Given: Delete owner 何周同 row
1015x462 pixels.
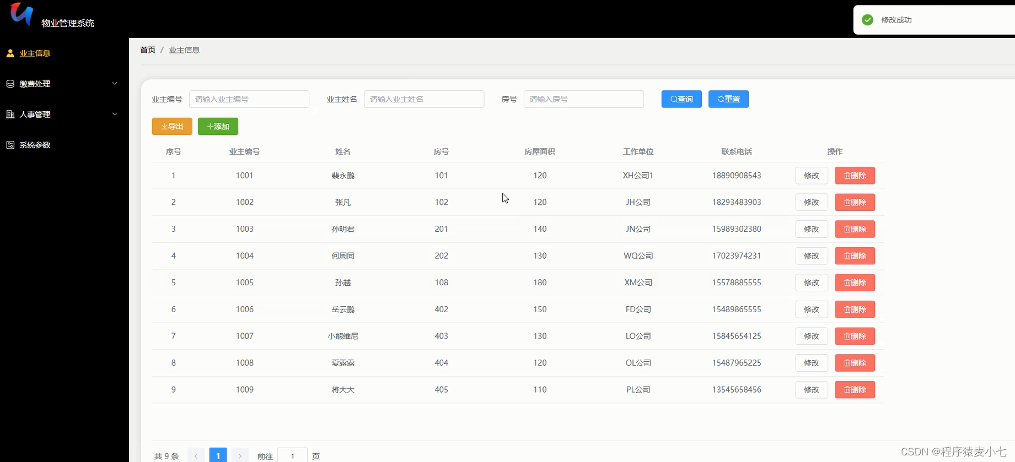Looking at the screenshot, I should (855, 256).
